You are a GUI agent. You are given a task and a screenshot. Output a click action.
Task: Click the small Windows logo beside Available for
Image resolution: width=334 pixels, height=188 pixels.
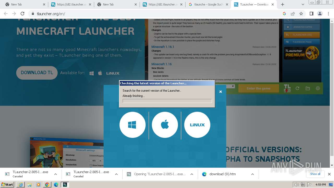point(92,73)
